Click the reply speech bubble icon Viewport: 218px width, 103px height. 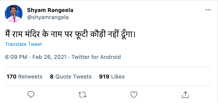31,95
